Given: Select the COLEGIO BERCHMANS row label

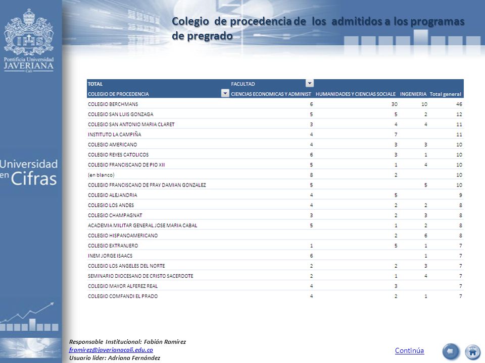Looking at the screenshot, I should (x=113, y=104).
